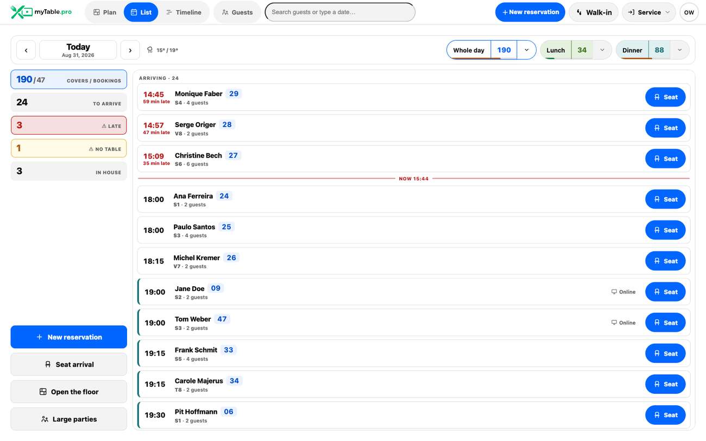The height and width of the screenshot is (441, 706).
Task: Click the Walk-in button
Action: (x=594, y=12)
